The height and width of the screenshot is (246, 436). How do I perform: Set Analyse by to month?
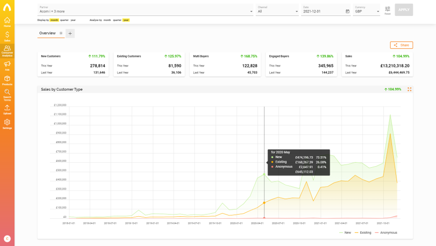(x=106, y=20)
